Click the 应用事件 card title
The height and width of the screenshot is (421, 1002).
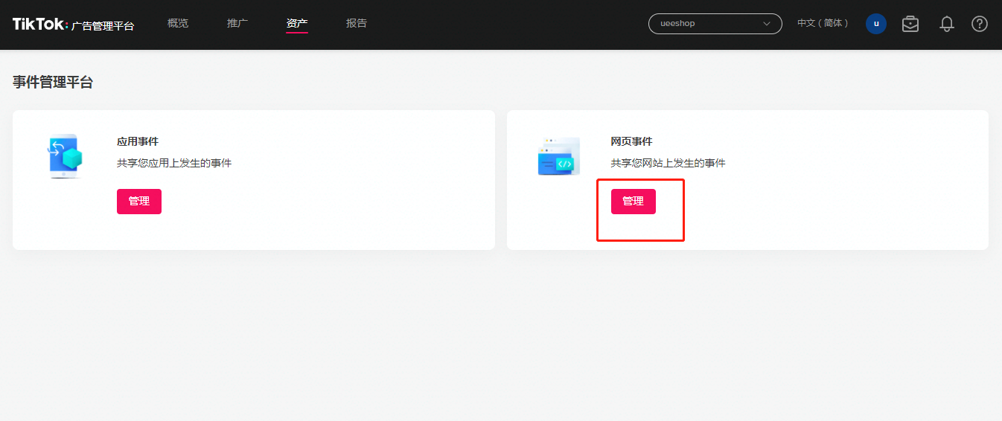[138, 141]
